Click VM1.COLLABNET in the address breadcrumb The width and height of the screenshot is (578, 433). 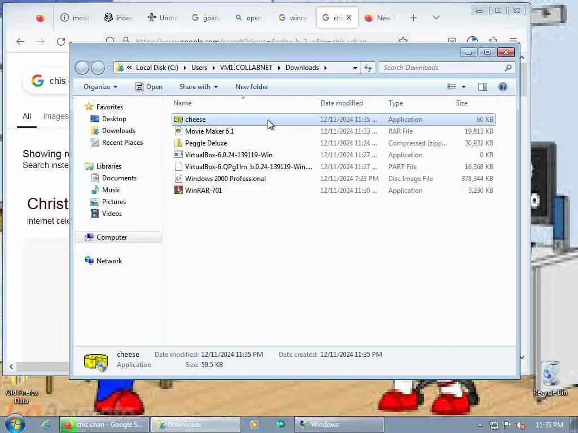[246, 68]
